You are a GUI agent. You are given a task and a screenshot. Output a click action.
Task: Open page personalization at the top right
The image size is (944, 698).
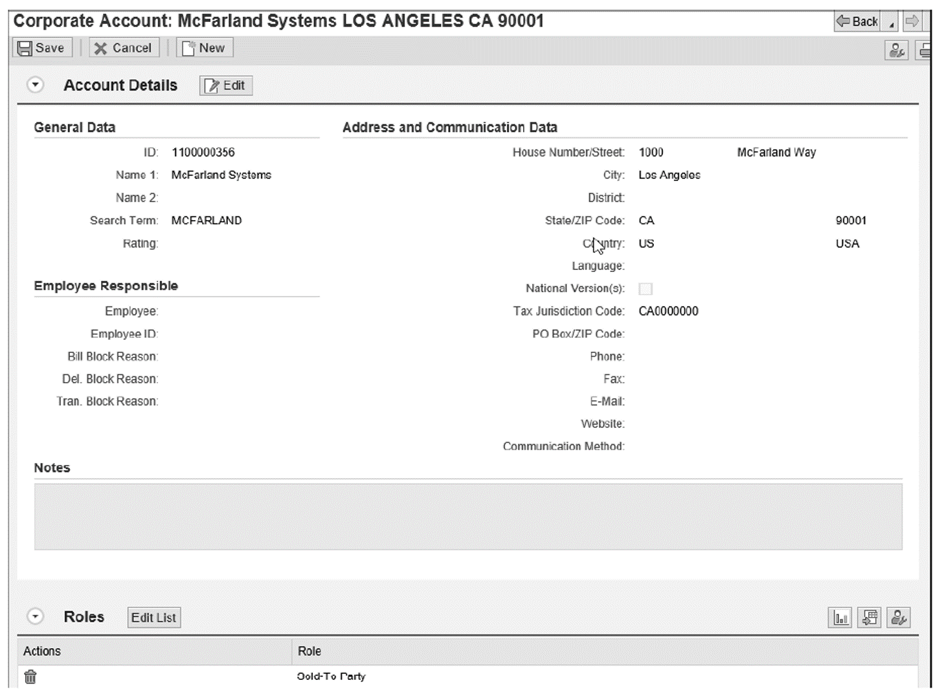tap(897, 50)
